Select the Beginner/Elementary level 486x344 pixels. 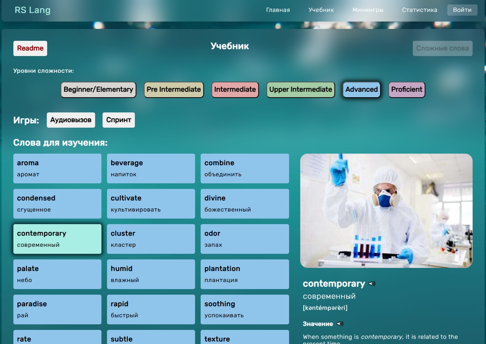[x=98, y=89]
